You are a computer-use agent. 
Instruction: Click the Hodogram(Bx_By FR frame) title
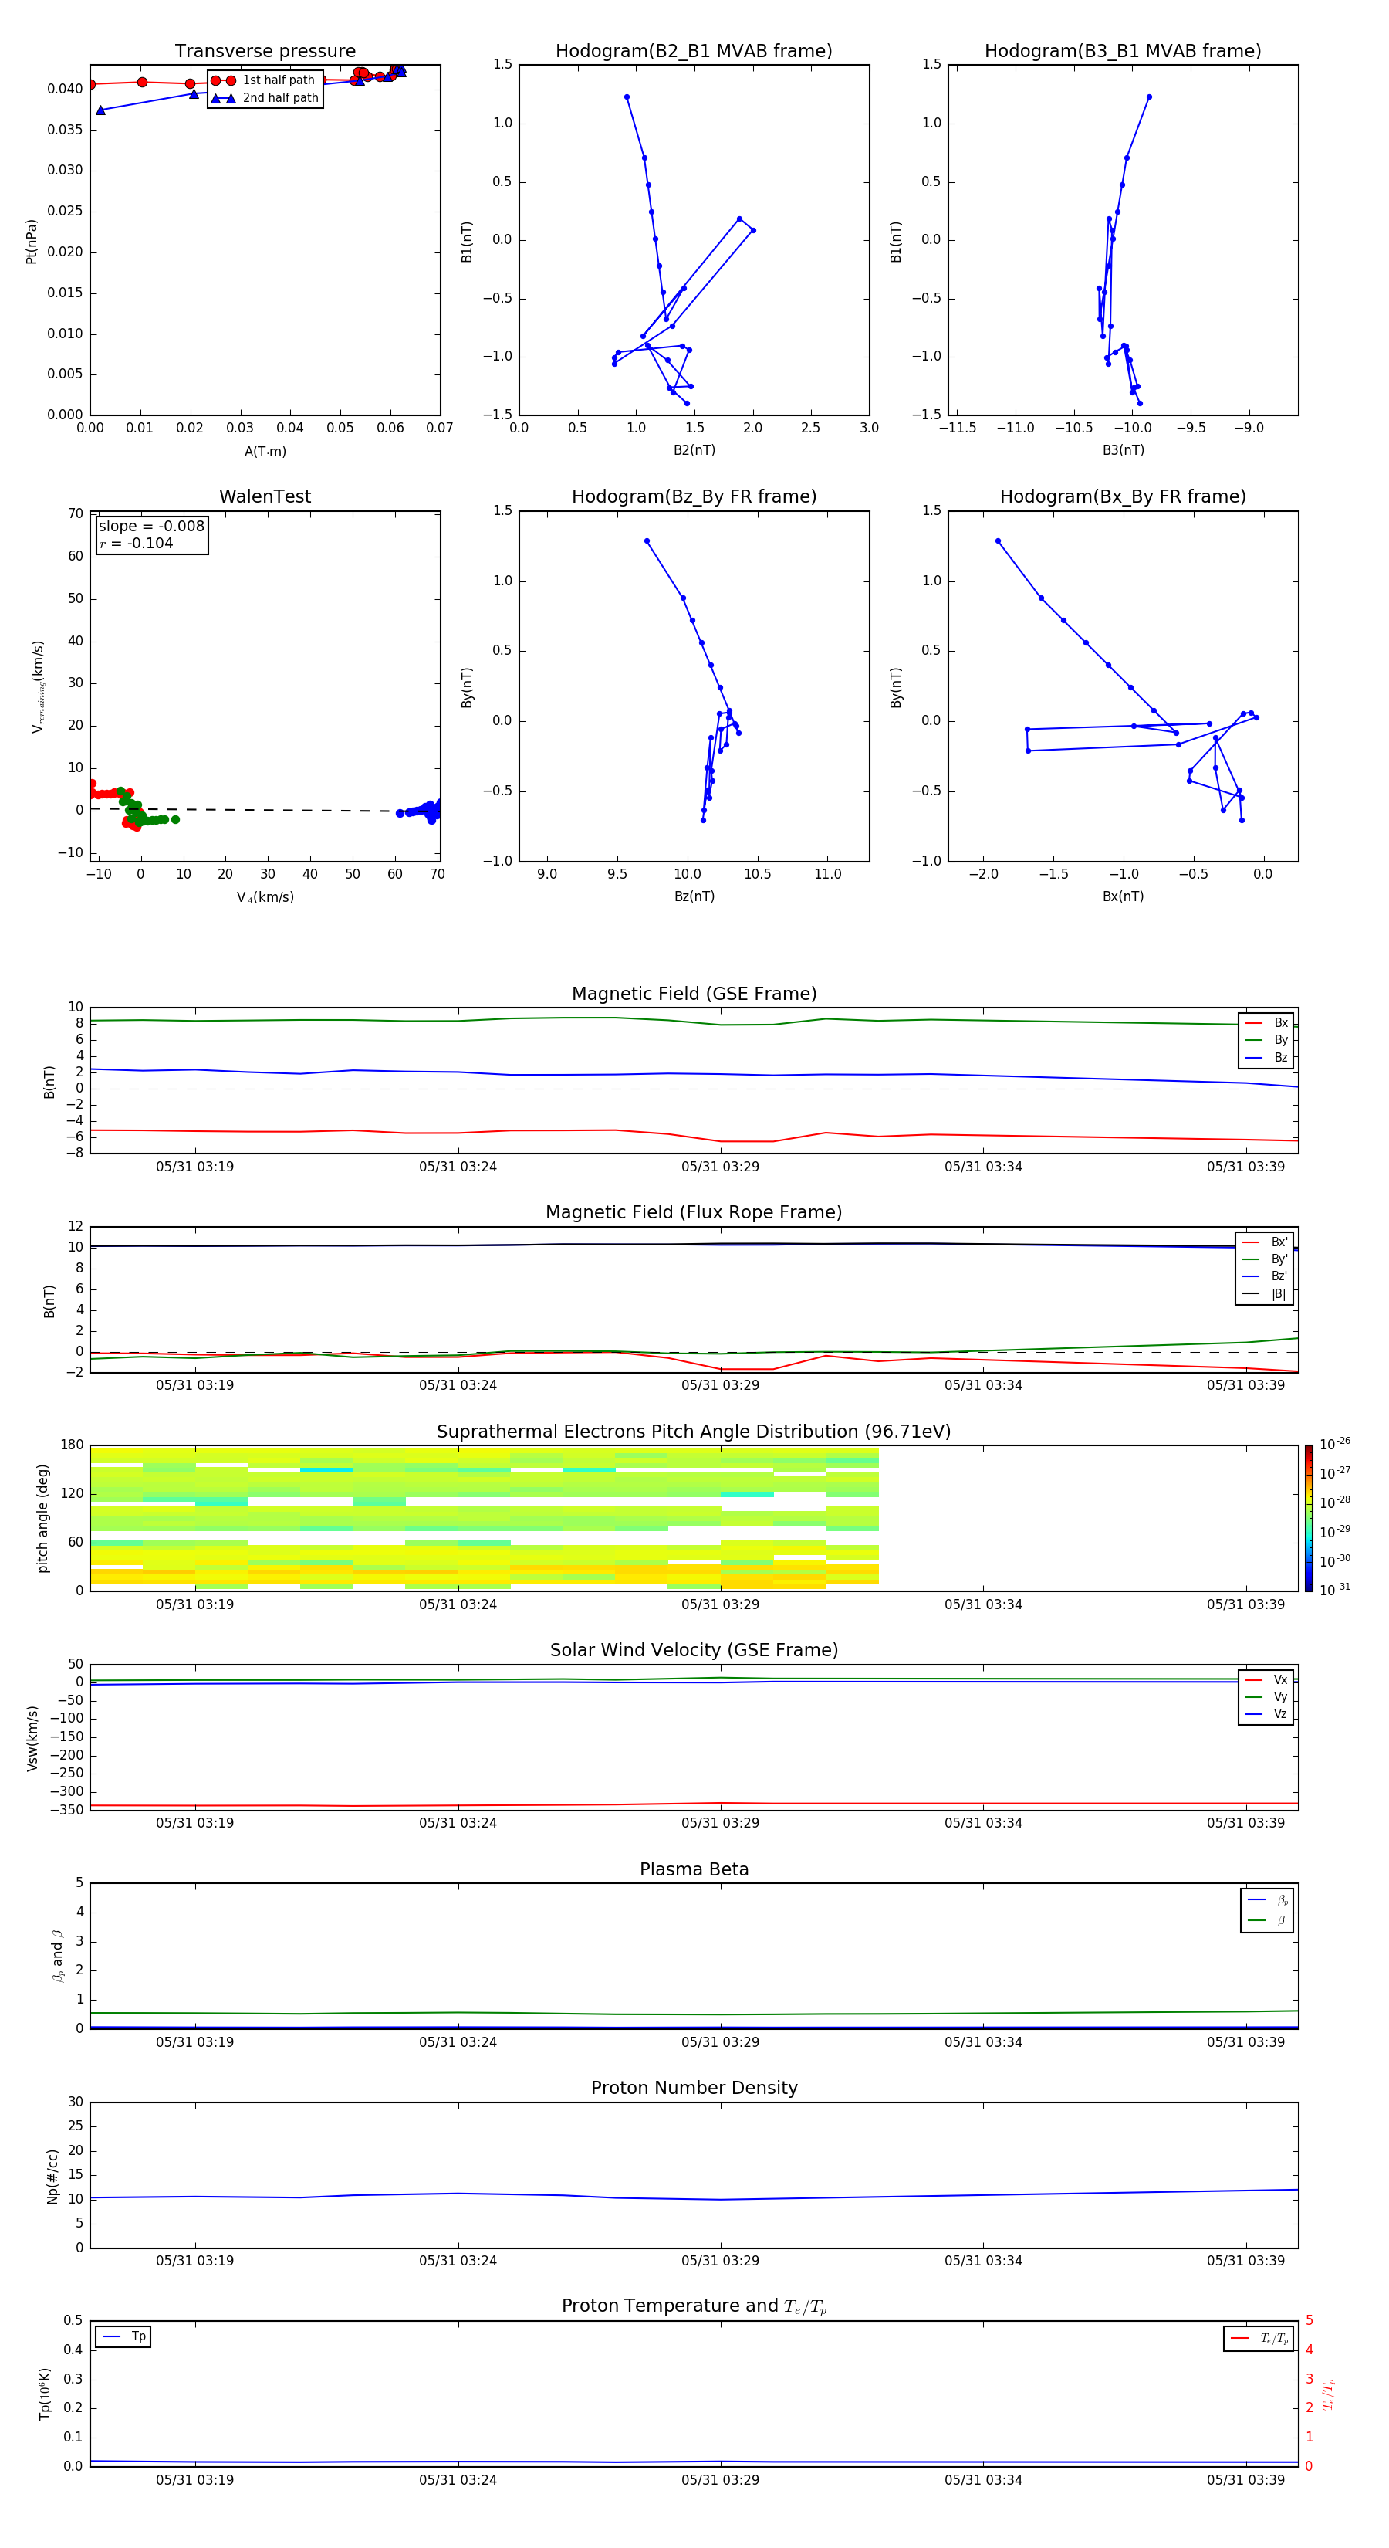point(1122,496)
